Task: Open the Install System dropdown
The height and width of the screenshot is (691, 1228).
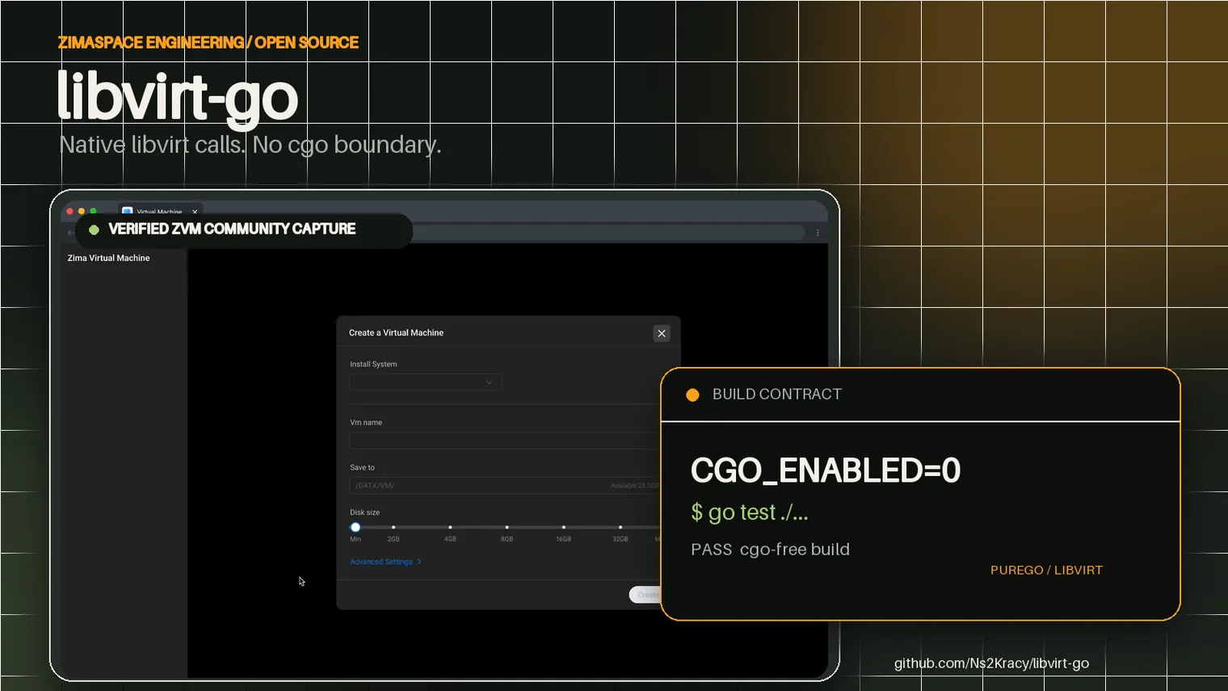Action: click(x=425, y=382)
